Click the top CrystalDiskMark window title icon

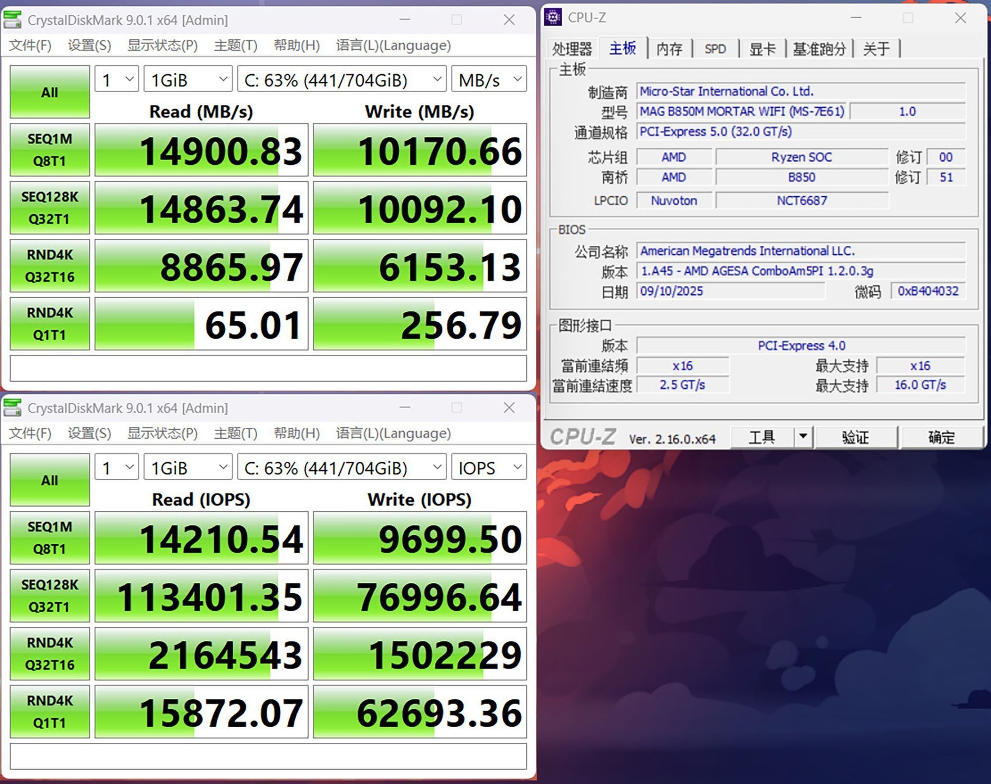[x=12, y=20]
